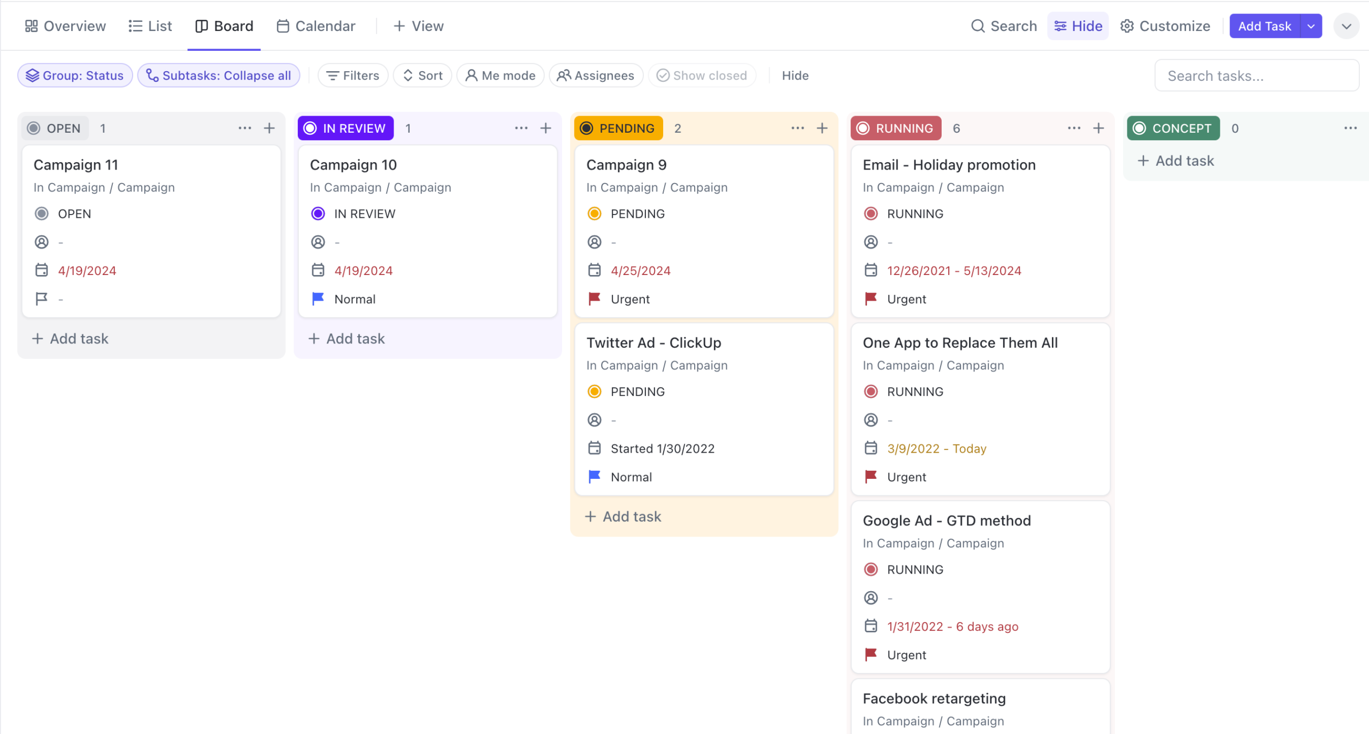The width and height of the screenshot is (1369, 734).
Task: Open the ellipsis menu on the OPEN column
Action: click(245, 128)
